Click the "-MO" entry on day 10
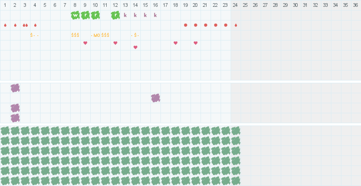This screenshot has width=361, height=186. tap(95, 35)
